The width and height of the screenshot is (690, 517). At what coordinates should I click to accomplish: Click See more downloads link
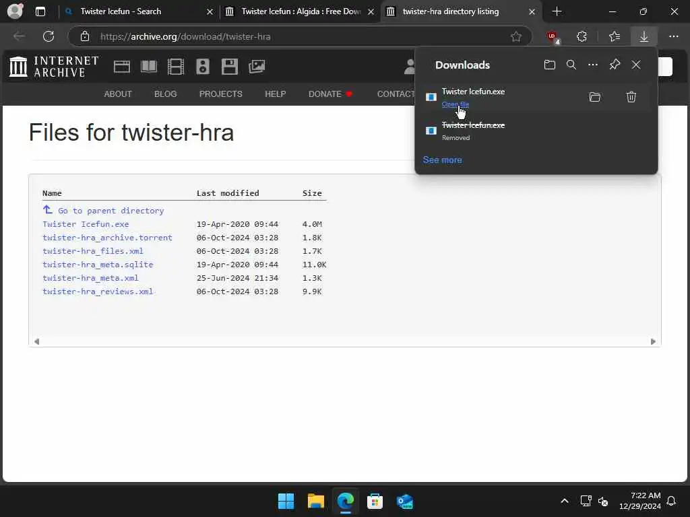442,160
